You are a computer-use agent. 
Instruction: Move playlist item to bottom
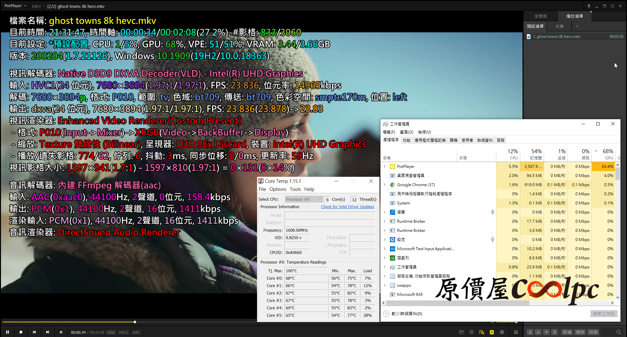pyautogui.click(x=555, y=332)
